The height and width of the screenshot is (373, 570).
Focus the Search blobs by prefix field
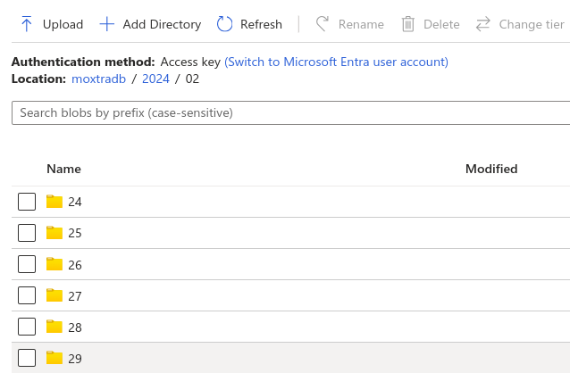click(291, 113)
